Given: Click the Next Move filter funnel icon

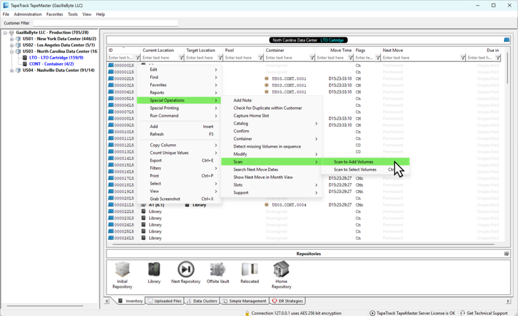Looking at the screenshot, I should 463,57.
